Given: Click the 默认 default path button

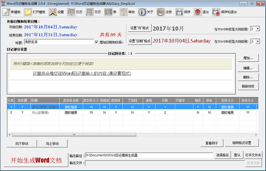Looking at the screenshot, I should tap(237, 155).
